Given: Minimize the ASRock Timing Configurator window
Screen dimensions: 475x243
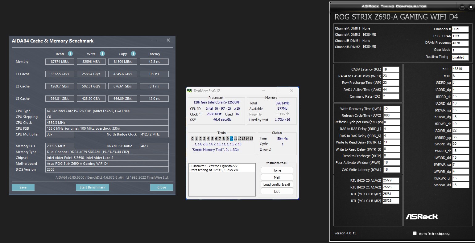Looking at the screenshot, I should pos(462,7).
